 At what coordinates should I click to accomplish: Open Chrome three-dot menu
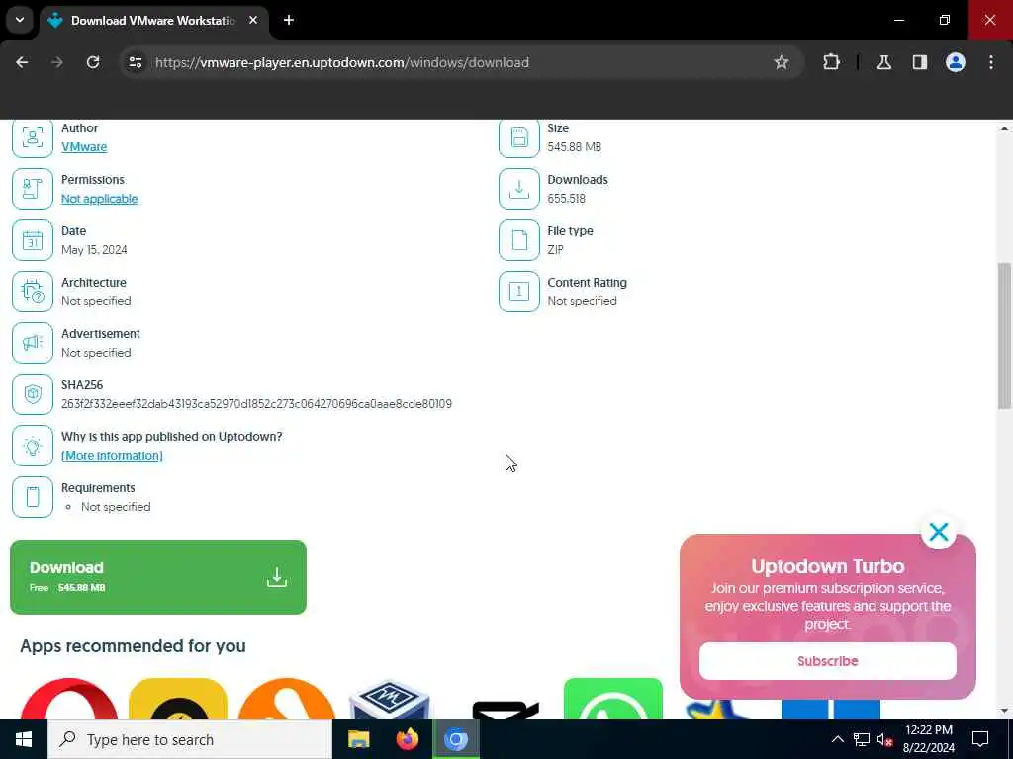(x=991, y=62)
